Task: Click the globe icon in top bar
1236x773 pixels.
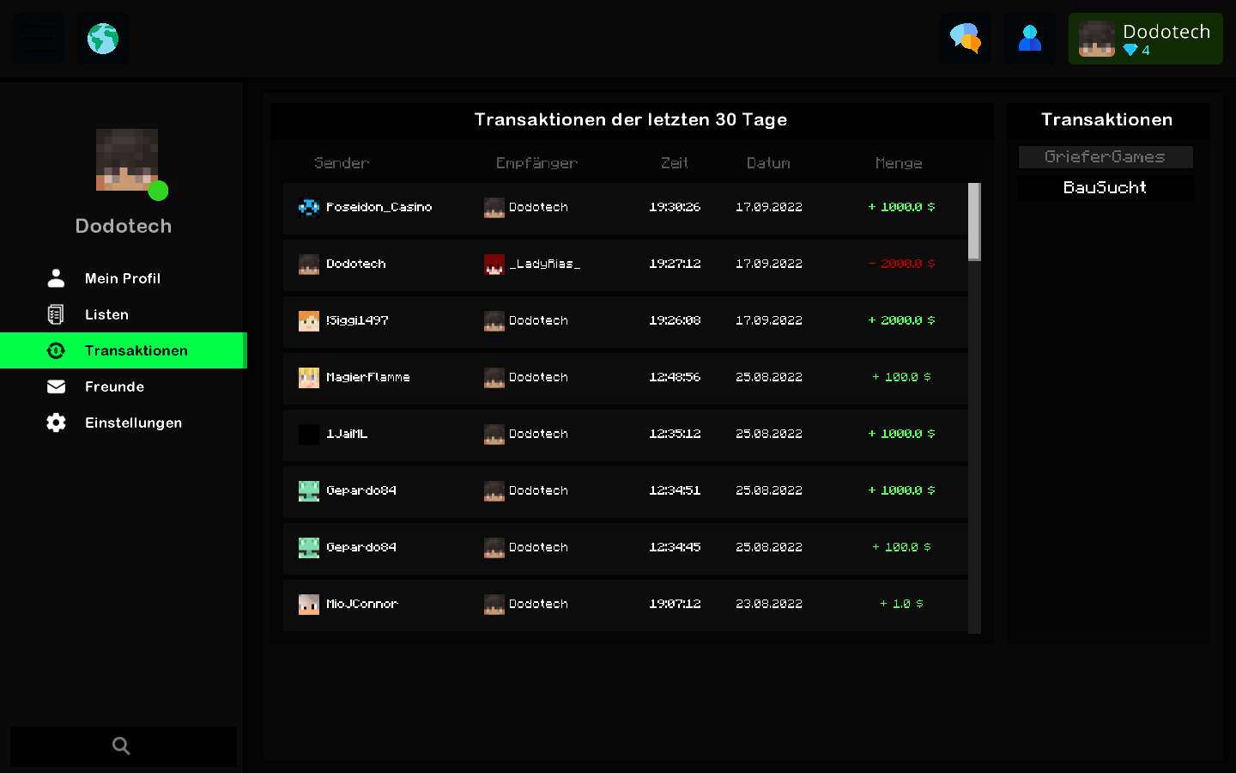Action: (x=103, y=39)
